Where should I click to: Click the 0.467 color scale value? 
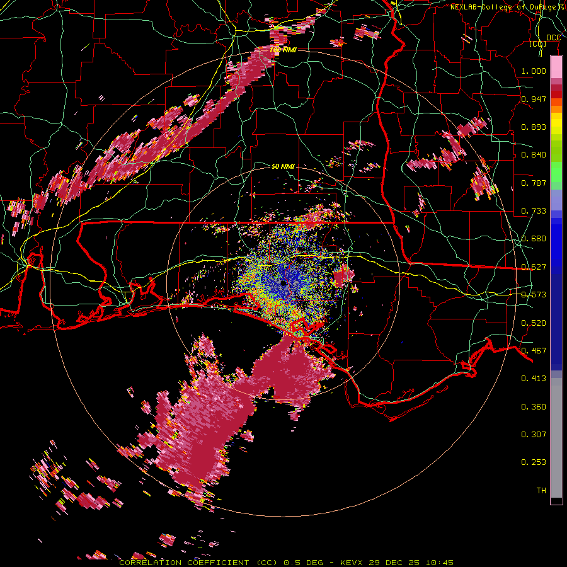coord(534,351)
